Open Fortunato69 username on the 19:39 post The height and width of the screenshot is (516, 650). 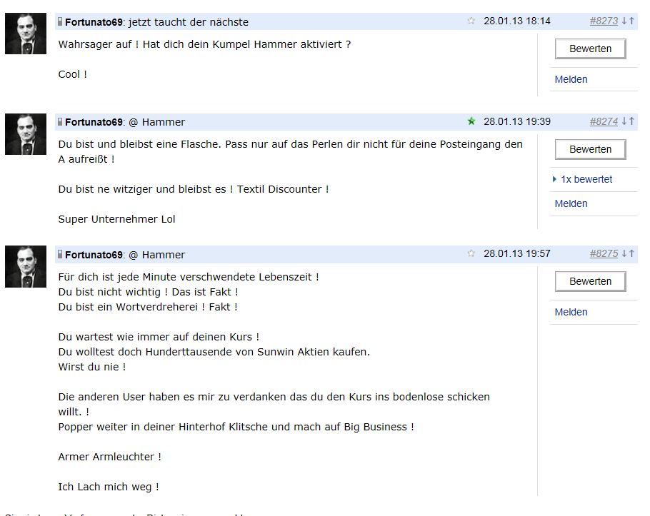(x=94, y=122)
